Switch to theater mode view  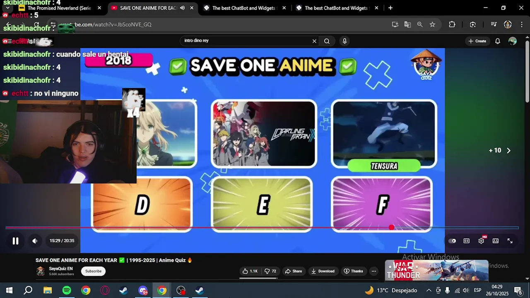496,241
